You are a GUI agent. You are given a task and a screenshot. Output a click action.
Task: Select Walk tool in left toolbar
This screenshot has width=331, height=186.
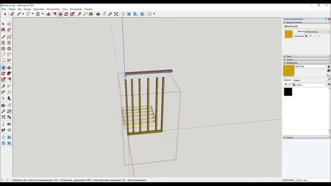point(3,130)
